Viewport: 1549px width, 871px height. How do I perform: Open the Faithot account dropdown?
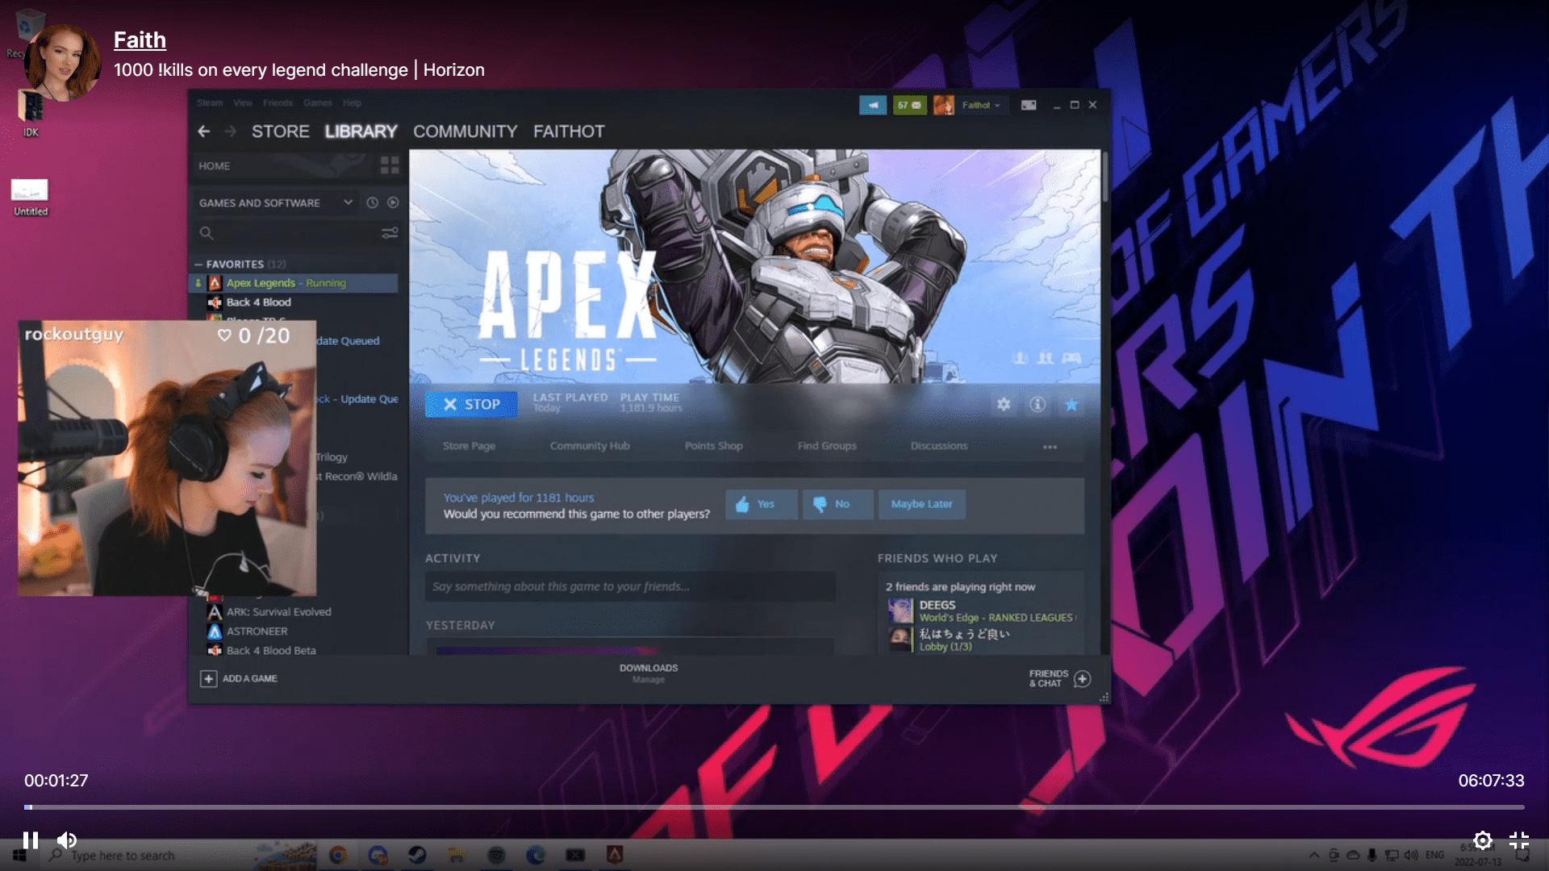pyautogui.click(x=980, y=105)
